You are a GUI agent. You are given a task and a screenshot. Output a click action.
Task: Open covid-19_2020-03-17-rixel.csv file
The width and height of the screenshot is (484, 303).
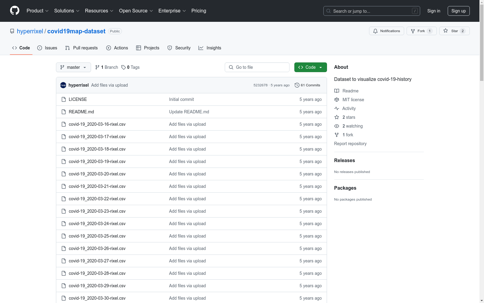97,137
